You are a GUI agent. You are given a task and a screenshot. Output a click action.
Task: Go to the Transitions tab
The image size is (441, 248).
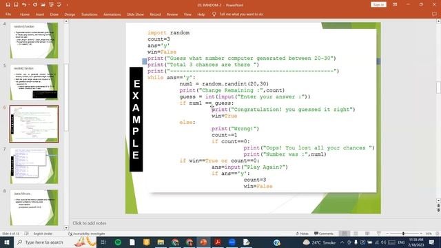click(x=89, y=14)
